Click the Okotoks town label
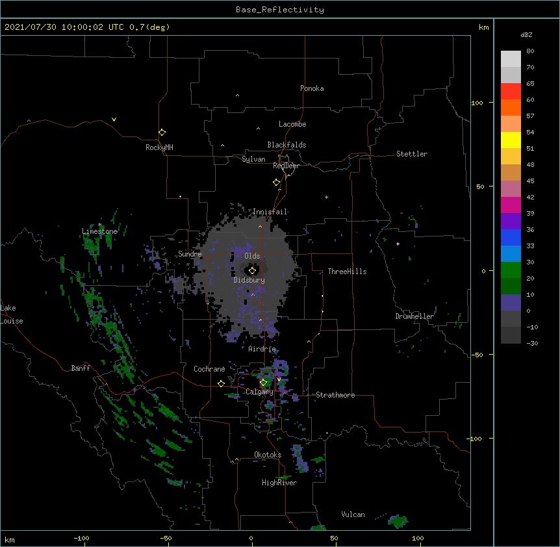This screenshot has width=560, height=547. point(268,455)
